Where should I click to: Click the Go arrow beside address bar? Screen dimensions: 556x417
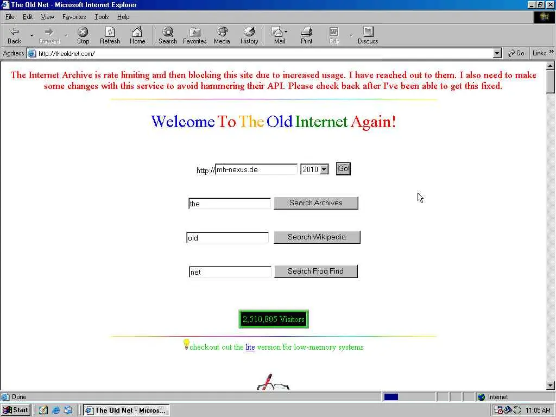coord(516,53)
